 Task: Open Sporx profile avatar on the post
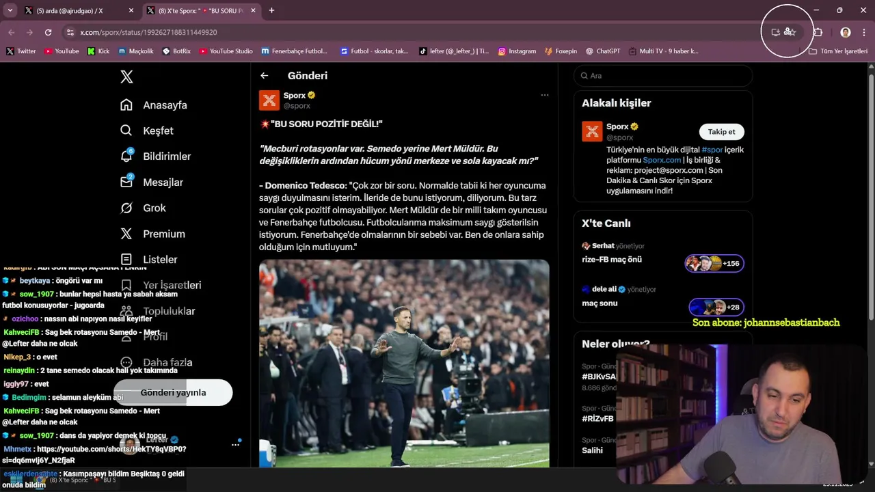pos(269,100)
